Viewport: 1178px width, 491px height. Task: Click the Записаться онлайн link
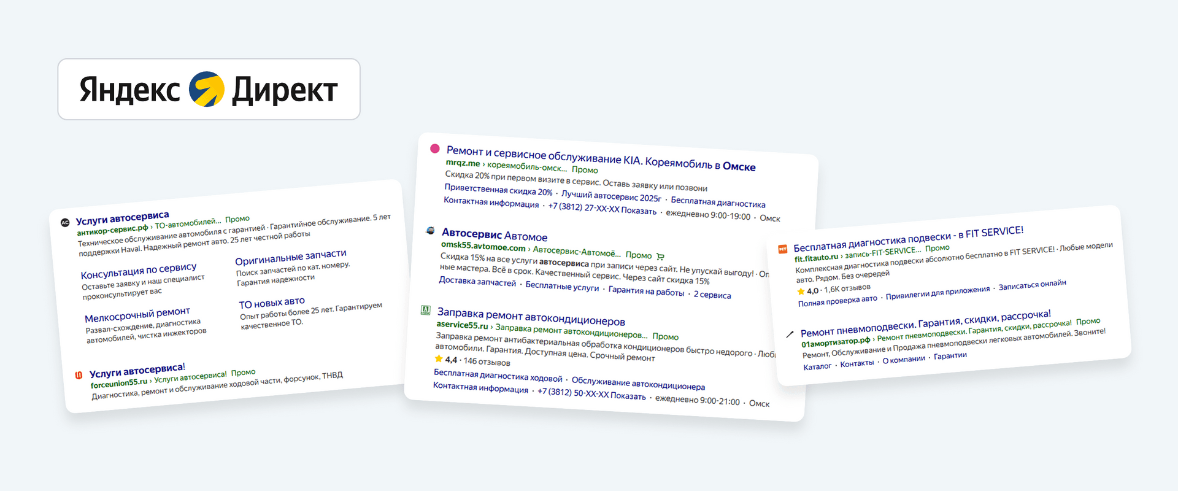pyautogui.click(x=1032, y=285)
